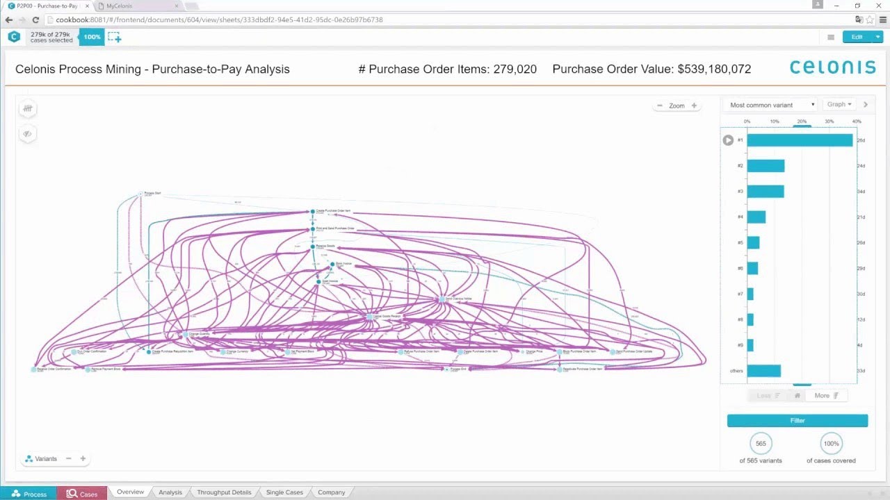890x500 pixels.
Task: Decrease variants with the minus by Variants
Action: (68, 458)
